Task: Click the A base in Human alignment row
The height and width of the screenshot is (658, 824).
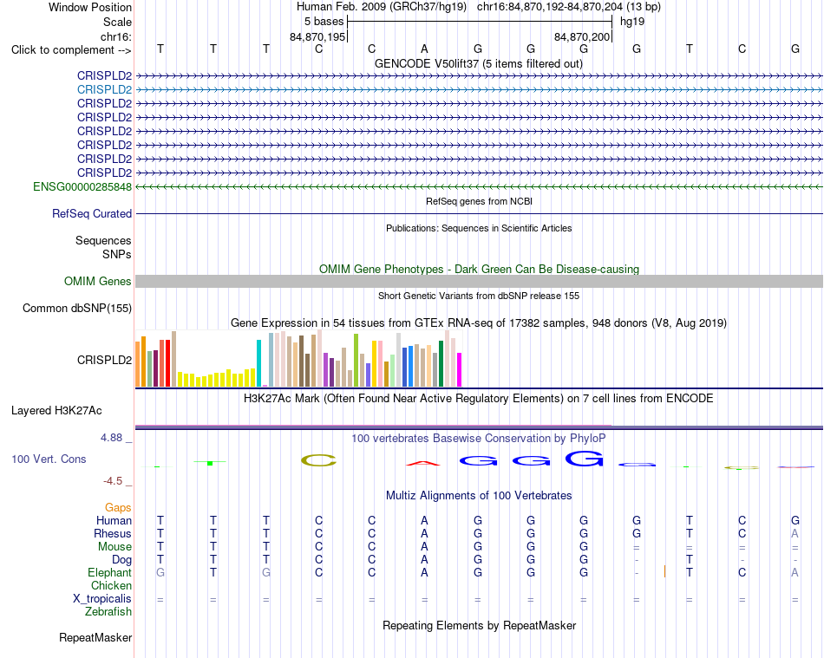Action: pos(425,520)
